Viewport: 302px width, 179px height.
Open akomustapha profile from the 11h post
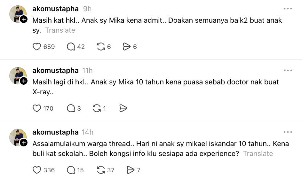(55, 70)
